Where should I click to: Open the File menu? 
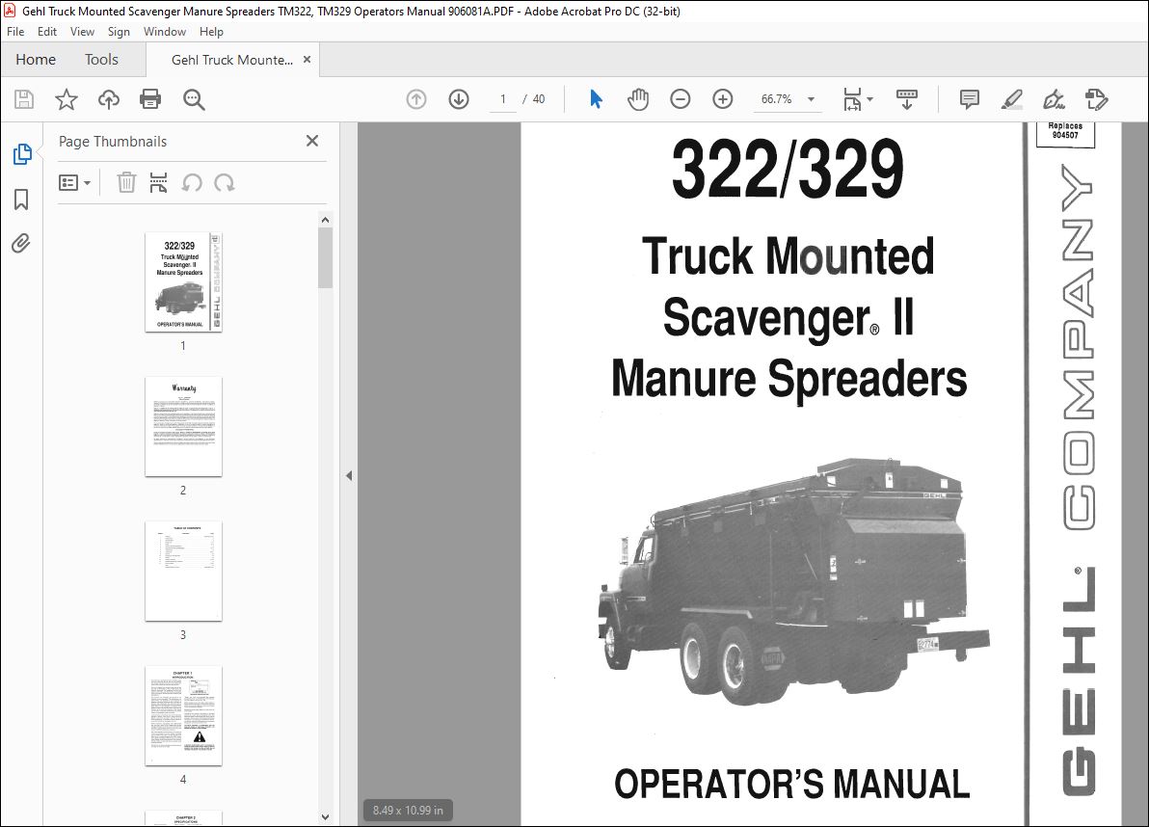tap(15, 32)
